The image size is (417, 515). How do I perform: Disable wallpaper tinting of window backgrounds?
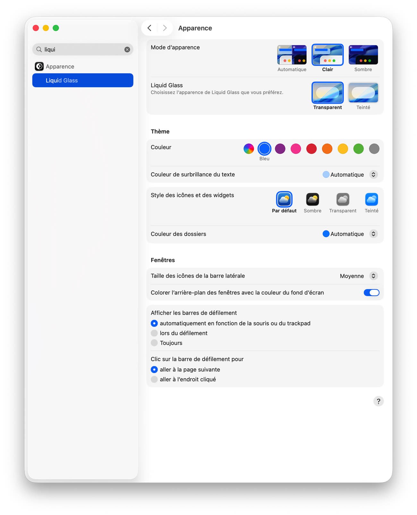371,292
